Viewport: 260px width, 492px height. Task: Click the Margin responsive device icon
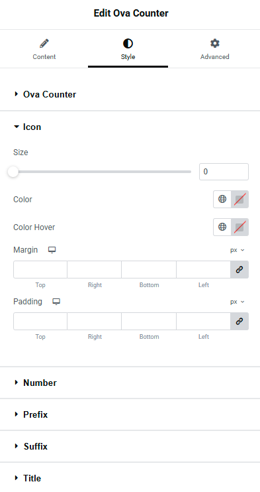point(52,250)
